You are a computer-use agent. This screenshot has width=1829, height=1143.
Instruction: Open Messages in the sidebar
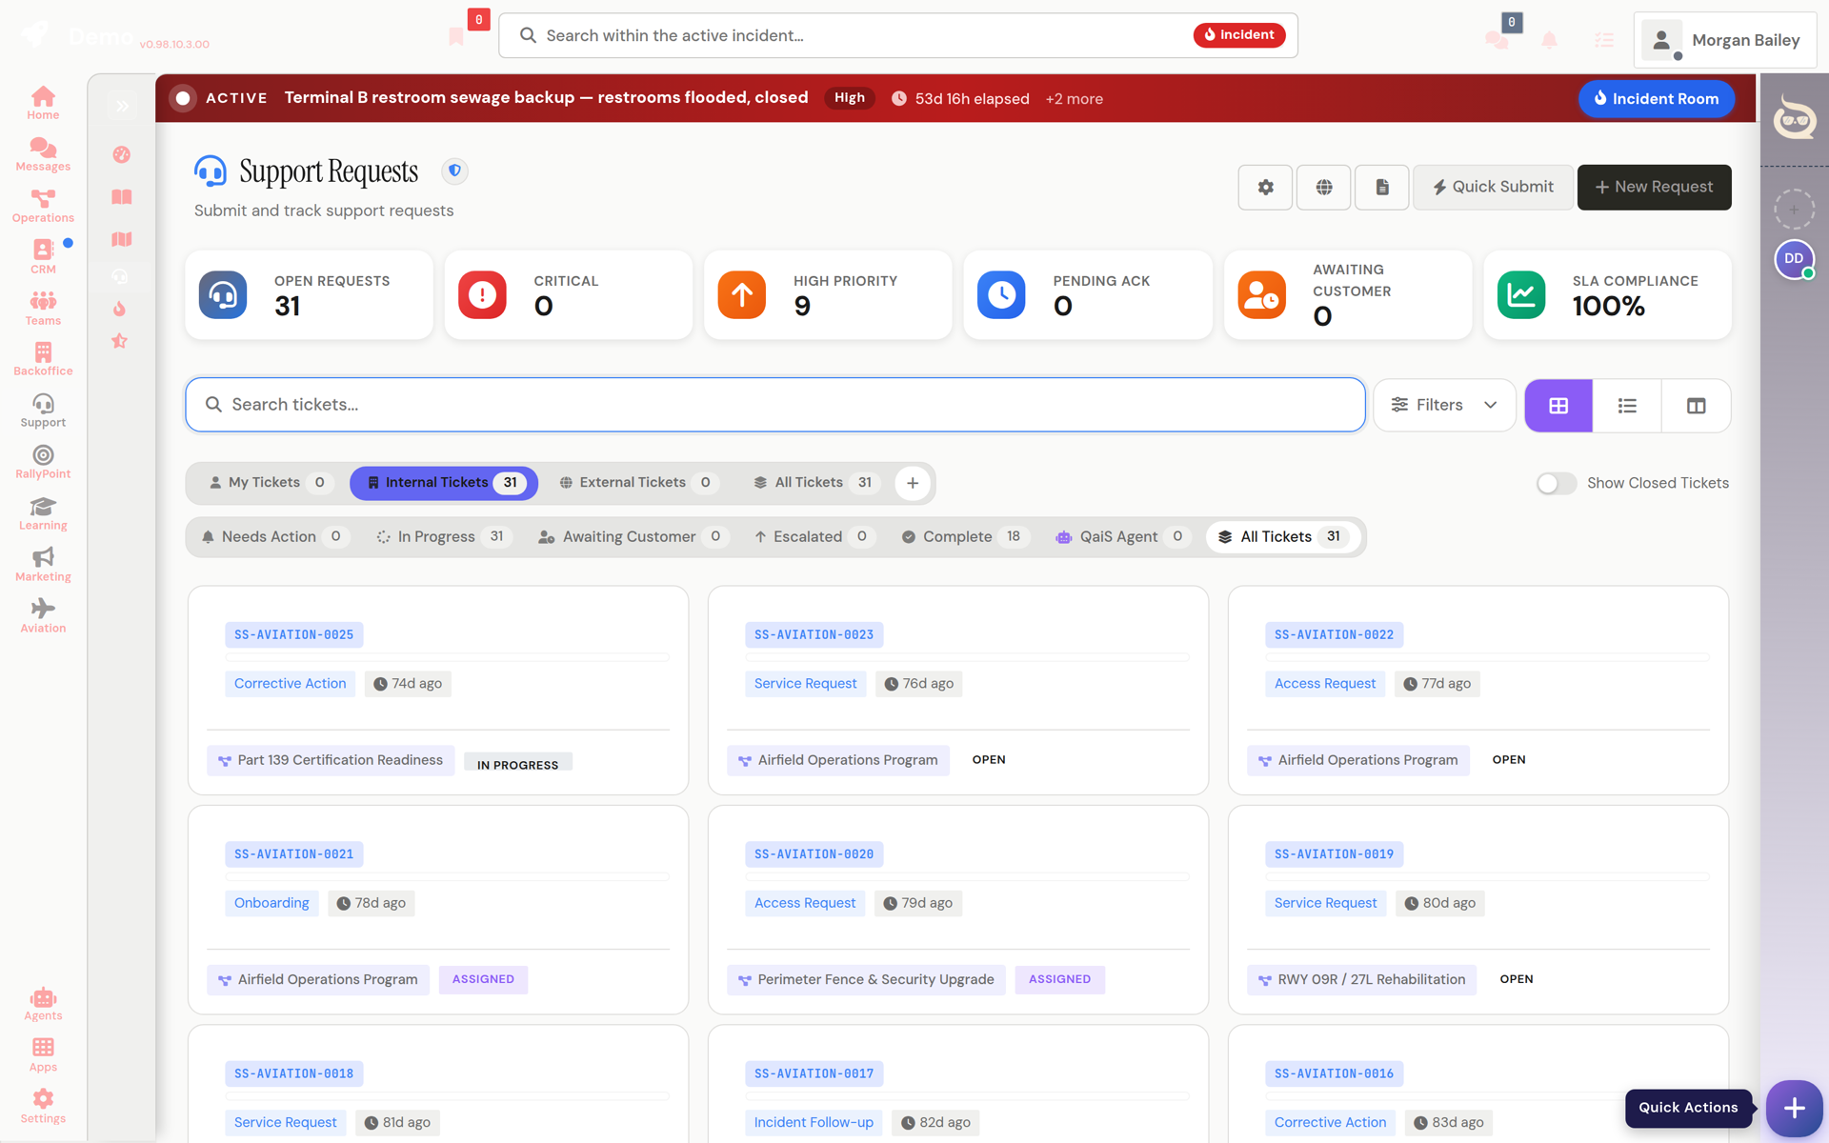tap(43, 154)
